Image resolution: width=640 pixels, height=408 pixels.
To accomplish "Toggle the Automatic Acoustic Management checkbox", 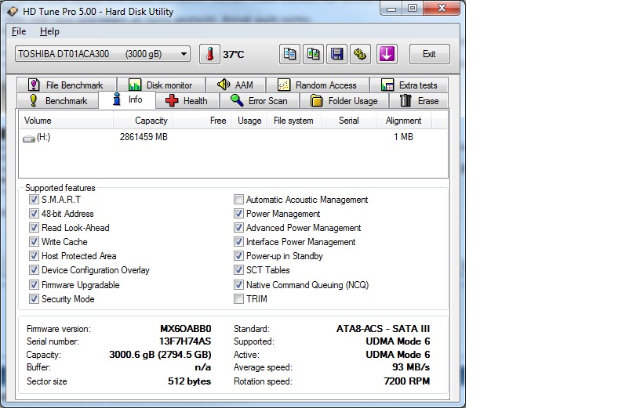I will [x=238, y=200].
